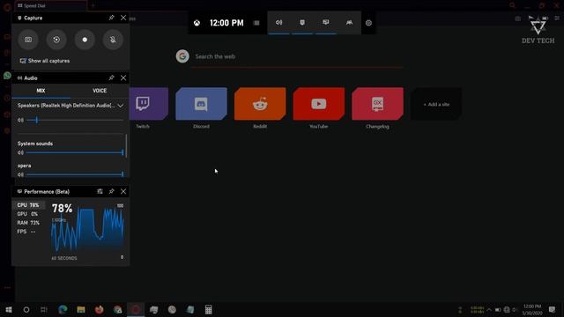Mute the Speakers master volume
Screen dimensions: 564x317
click(20, 120)
